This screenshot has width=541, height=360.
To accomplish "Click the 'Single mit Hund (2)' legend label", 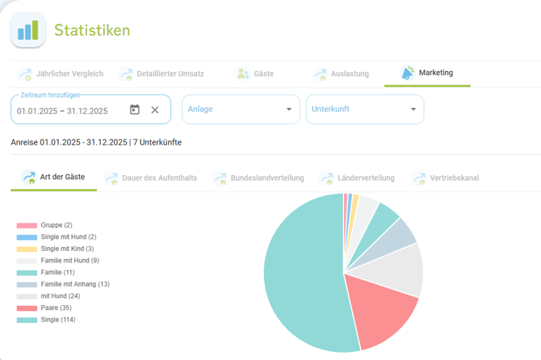I will tap(69, 237).
